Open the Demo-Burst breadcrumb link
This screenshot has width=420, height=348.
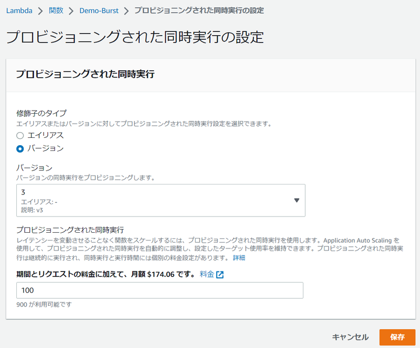point(99,10)
